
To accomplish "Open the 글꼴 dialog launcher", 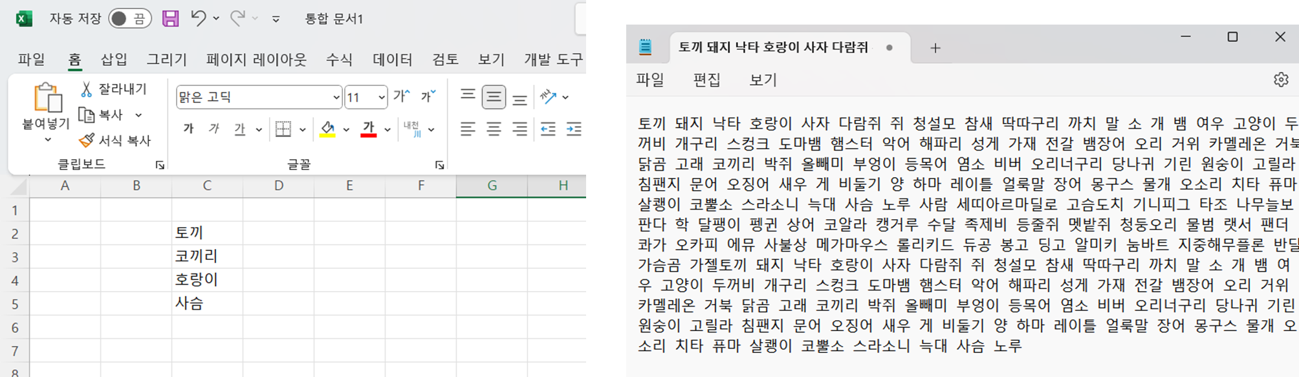I will pyautogui.click(x=439, y=165).
